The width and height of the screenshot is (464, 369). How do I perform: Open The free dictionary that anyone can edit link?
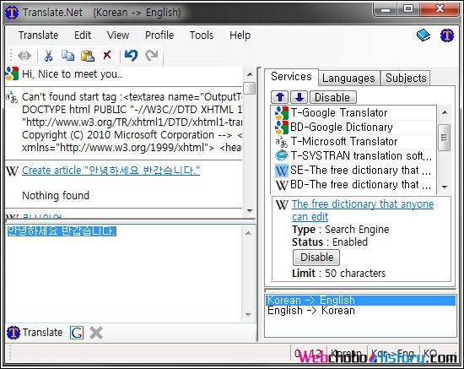pos(363,210)
